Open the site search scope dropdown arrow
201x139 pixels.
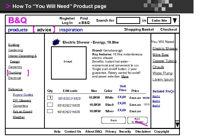pyautogui.click(x=175, y=21)
